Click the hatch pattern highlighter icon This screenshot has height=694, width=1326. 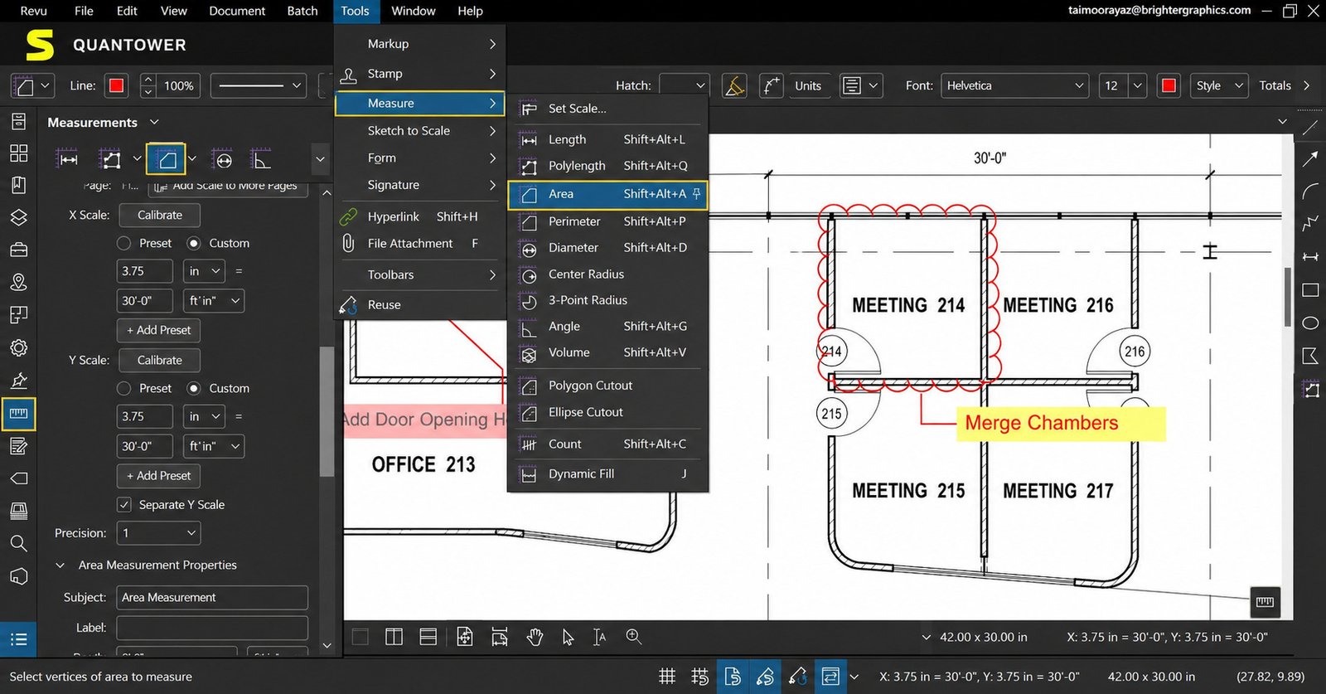pyautogui.click(x=733, y=85)
